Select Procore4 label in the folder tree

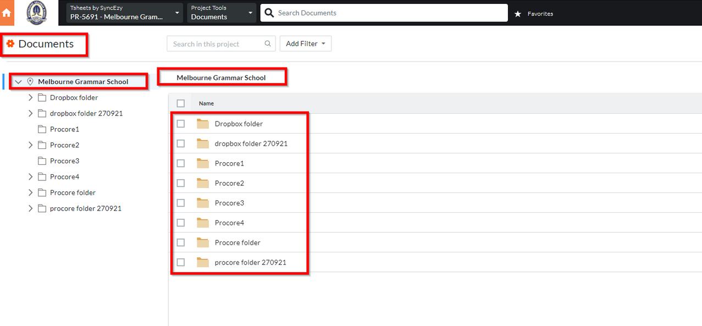64,177
